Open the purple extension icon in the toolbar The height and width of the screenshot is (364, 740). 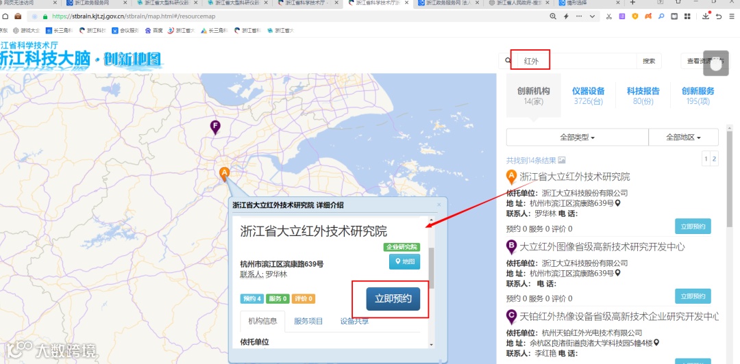(x=622, y=16)
